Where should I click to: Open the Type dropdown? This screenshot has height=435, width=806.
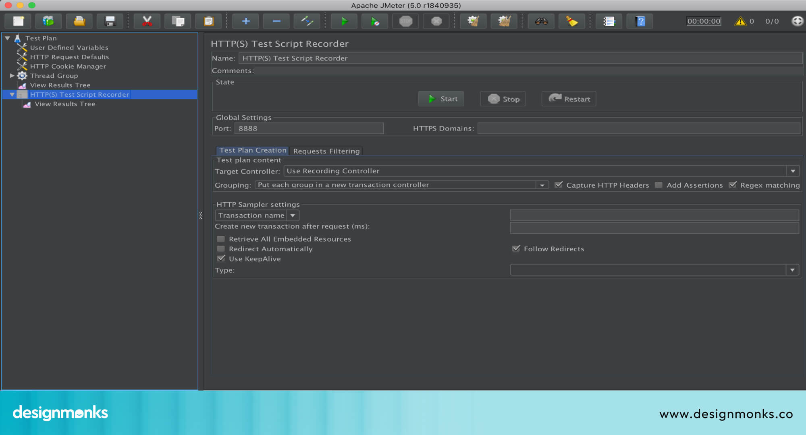[792, 269]
